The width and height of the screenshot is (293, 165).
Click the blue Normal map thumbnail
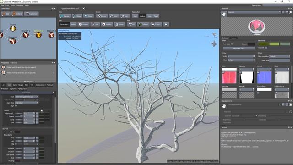click(x=264, y=77)
